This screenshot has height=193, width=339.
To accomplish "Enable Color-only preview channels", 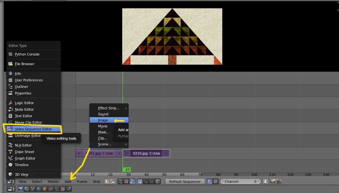I will pyautogui.click(x=216, y=181).
